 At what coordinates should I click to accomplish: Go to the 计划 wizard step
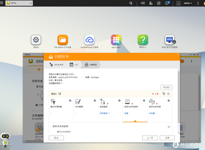coord(74,64)
